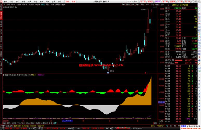Select the 主图测试 indicator tab
This screenshot has height=130, width=201.
[x=44, y=123]
